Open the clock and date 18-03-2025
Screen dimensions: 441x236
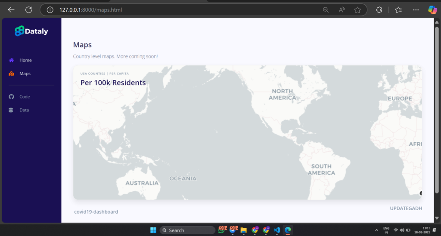422,230
